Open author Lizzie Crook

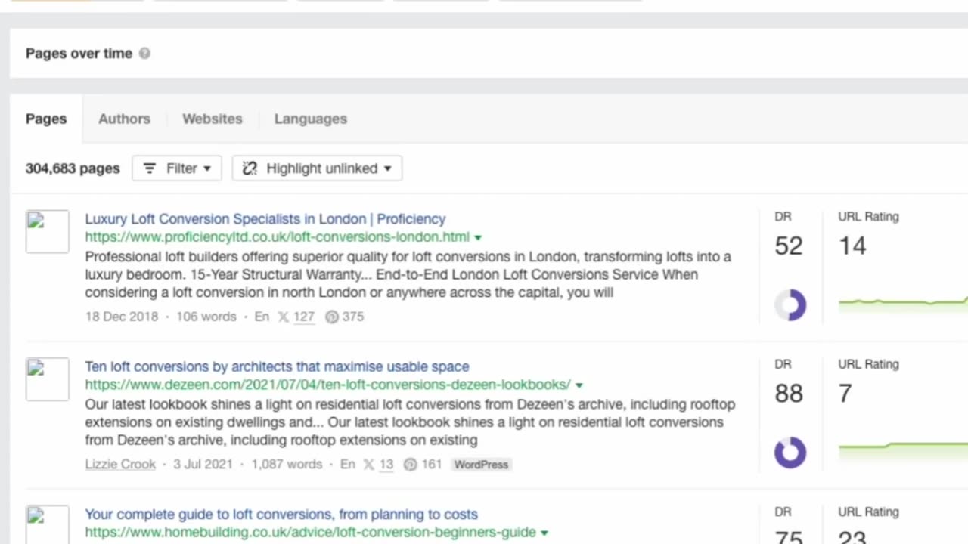pos(120,465)
